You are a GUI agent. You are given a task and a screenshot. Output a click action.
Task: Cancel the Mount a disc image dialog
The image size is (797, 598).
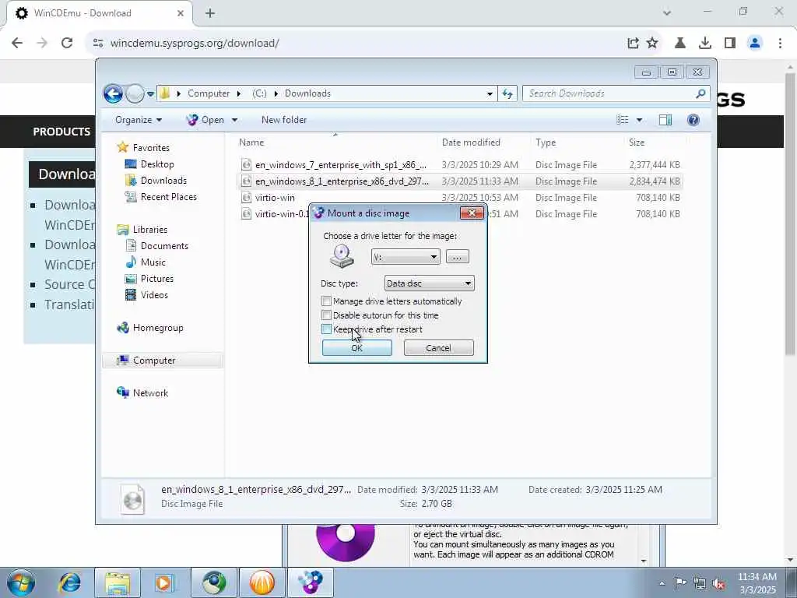point(438,348)
